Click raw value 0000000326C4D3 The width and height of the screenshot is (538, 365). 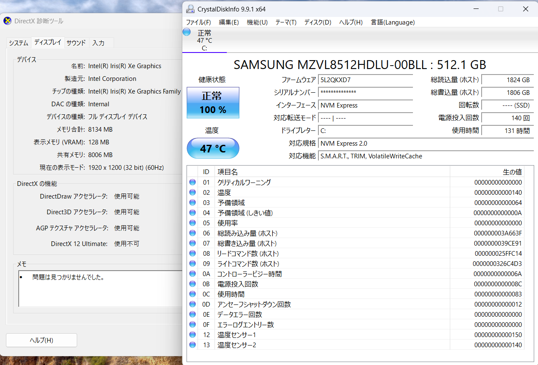pyautogui.click(x=497, y=263)
